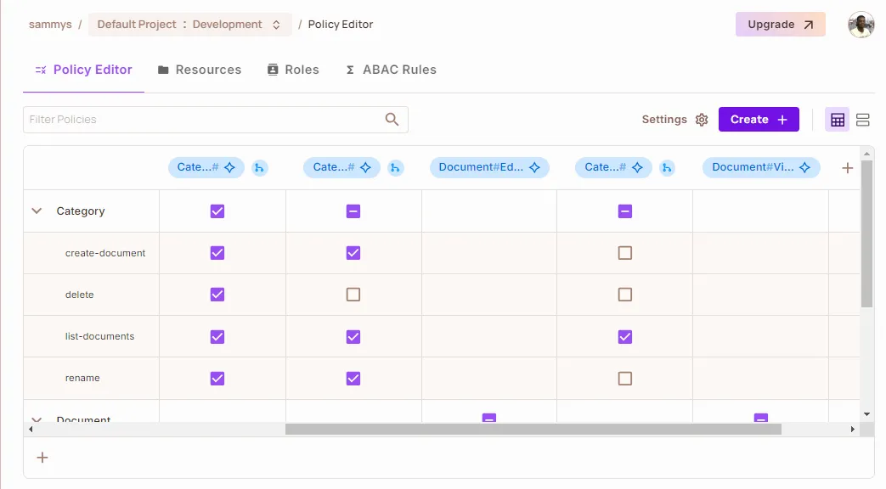886x489 pixels.
Task: Click derived-role icon beside first Cate... column
Action: click(259, 168)
